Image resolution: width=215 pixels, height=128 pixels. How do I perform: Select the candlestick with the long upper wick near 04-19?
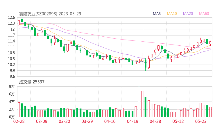tap(139, 55)
